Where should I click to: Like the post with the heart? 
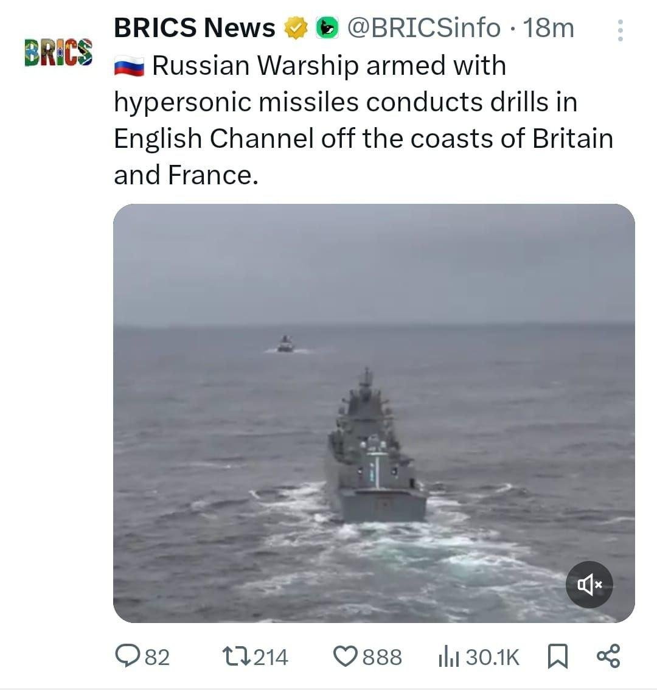[346, 656]
